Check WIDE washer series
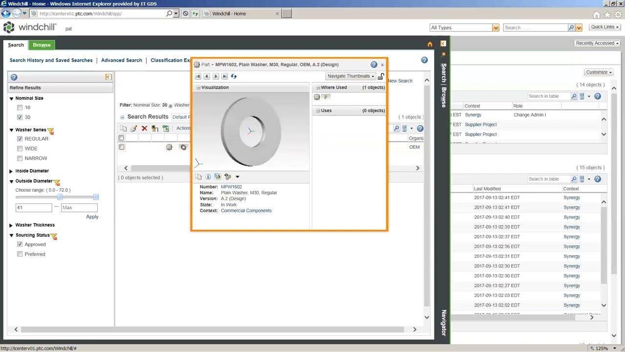Viewport: 625px width, 352px height. pos(20,149)
